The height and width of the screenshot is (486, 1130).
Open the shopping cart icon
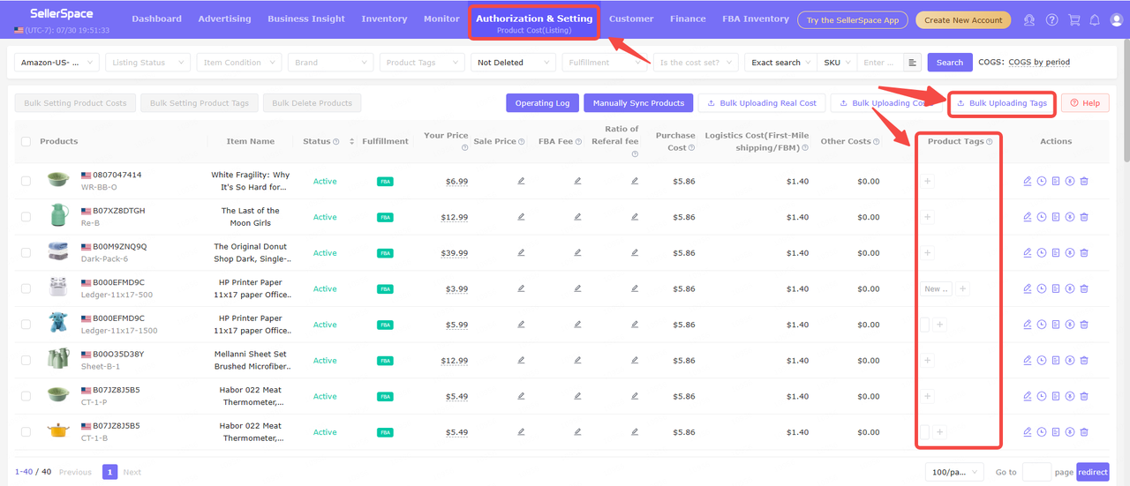click(x=1073, y=19)
